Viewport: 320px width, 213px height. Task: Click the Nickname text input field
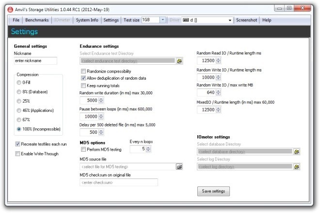click(x=35, y=61)
